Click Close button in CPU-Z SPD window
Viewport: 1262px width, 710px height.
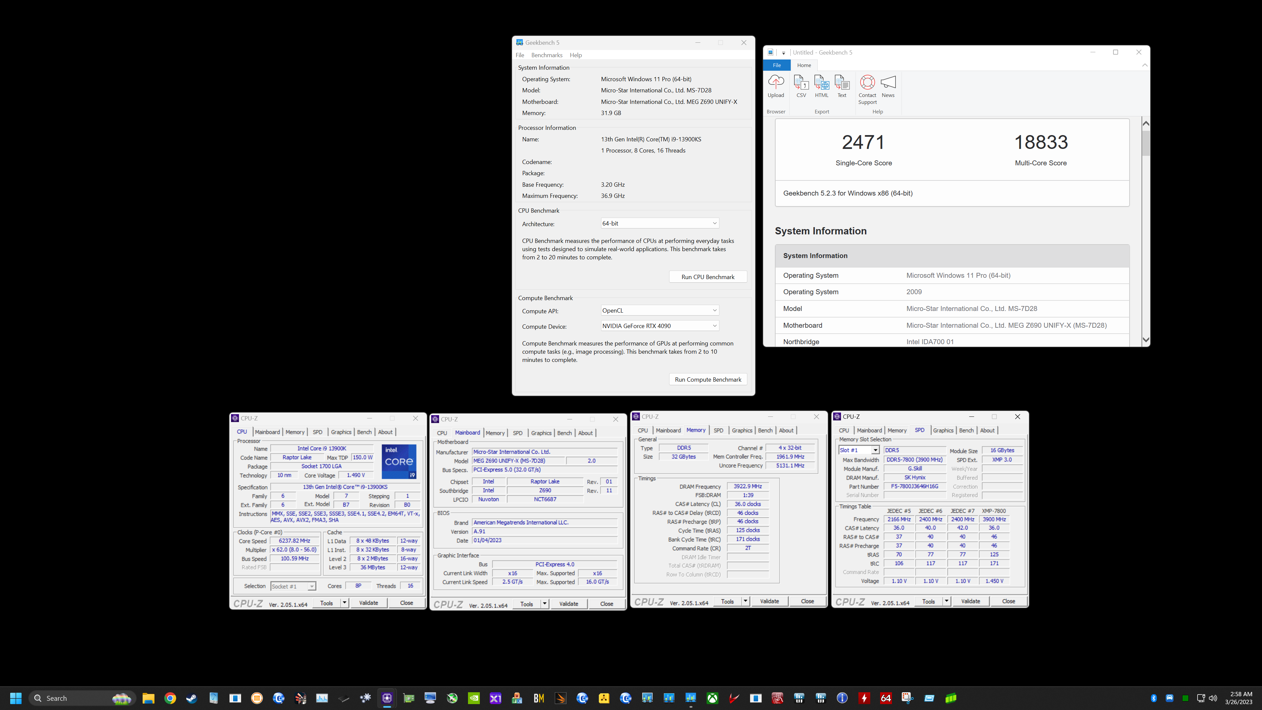pos(1008,601)
